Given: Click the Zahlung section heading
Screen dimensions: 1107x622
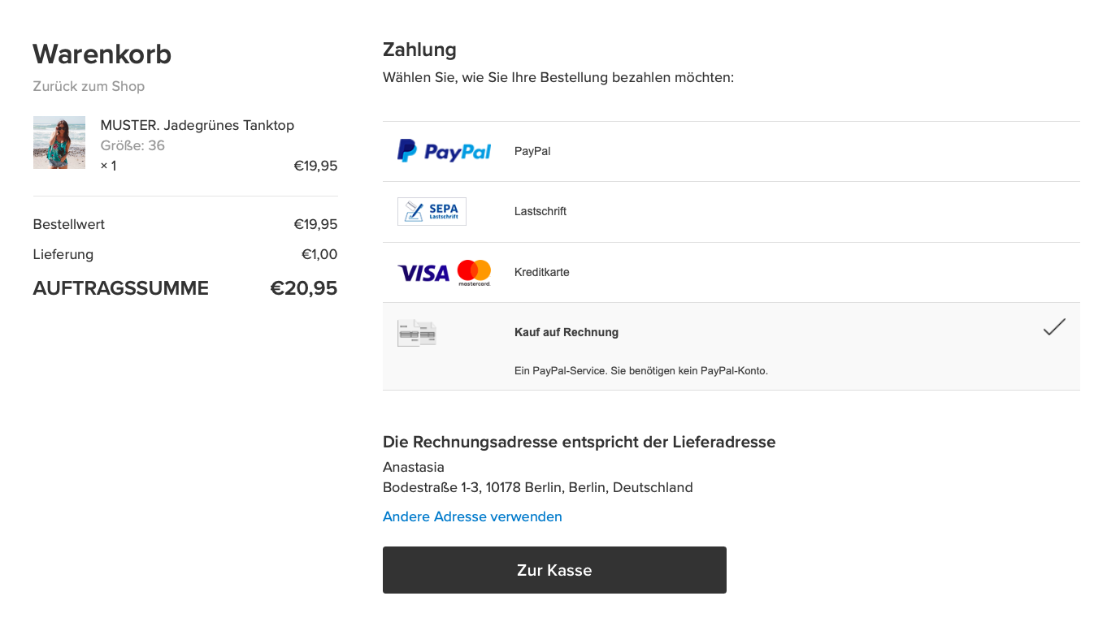Looking at the screenshot, I should 419,50.
